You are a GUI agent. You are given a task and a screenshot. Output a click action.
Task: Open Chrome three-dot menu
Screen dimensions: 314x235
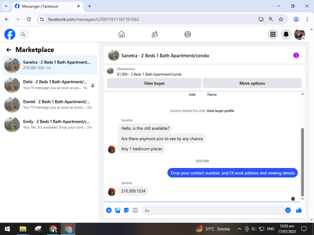[x=307, y=19]
